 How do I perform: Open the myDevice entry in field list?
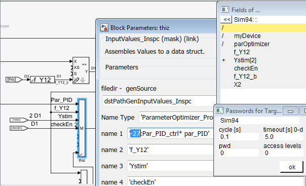(x=247, y=36)
